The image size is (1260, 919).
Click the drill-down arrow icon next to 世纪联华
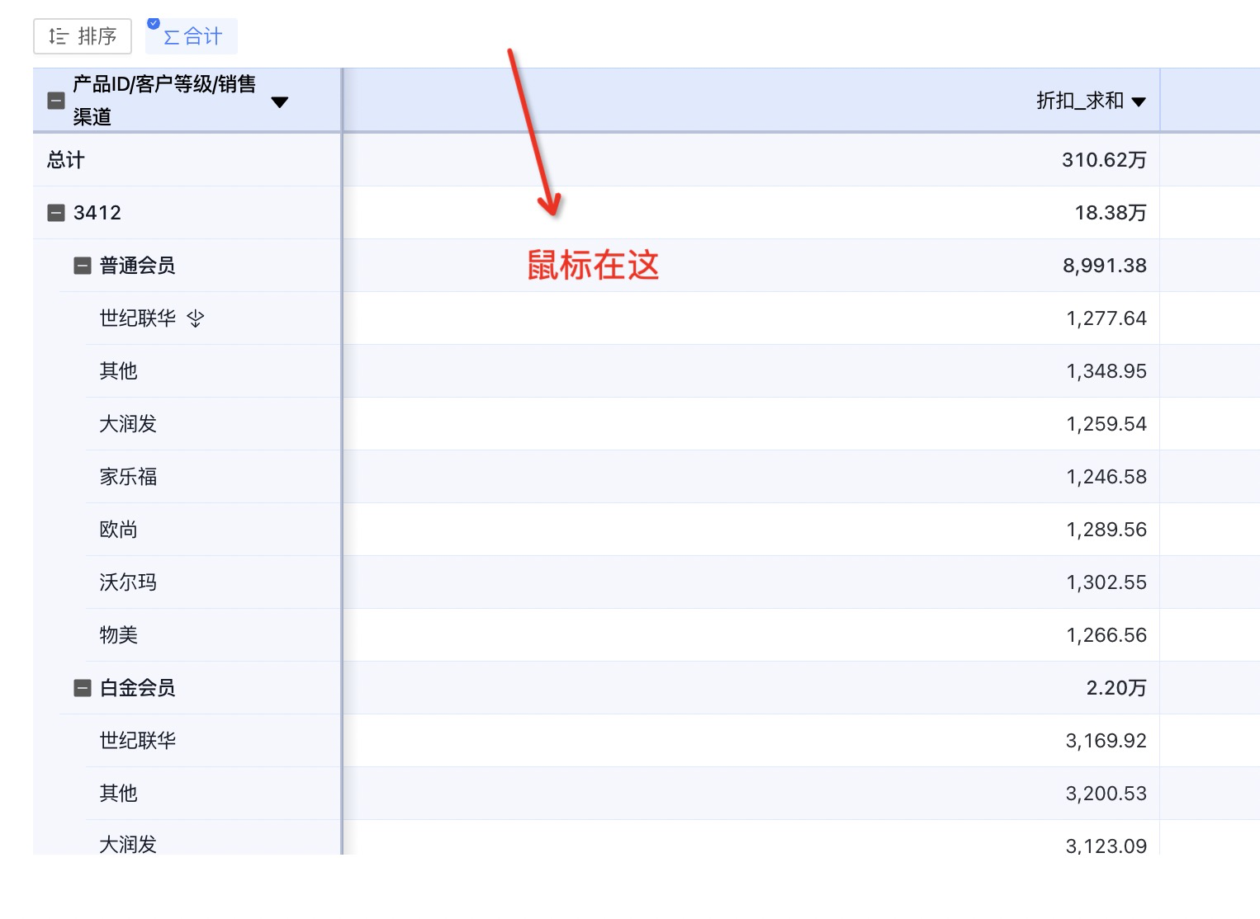pyautogui.click(x=195, y=318)
